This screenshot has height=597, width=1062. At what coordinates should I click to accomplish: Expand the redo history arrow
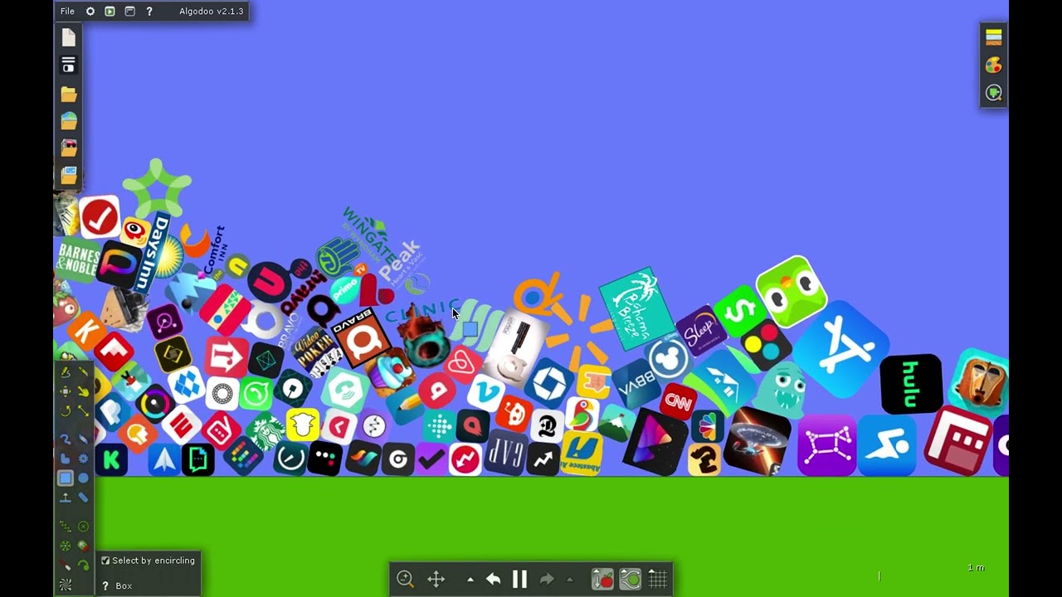[x=569, y=580]
